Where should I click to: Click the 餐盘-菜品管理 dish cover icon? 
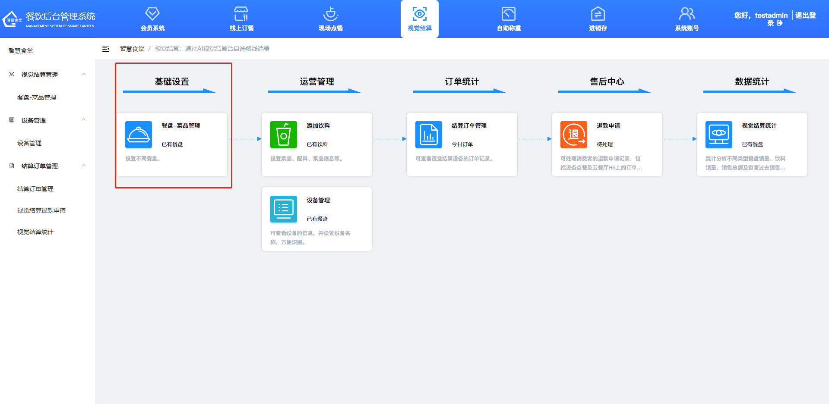[139, 135]
